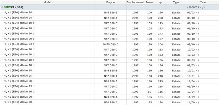Click engine code N47 D20 D

coord(111,86)
